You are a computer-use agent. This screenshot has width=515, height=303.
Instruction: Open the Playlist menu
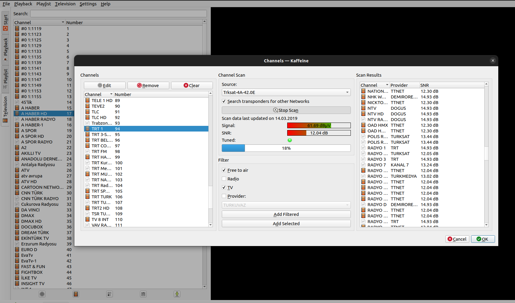tap(44, 4)
